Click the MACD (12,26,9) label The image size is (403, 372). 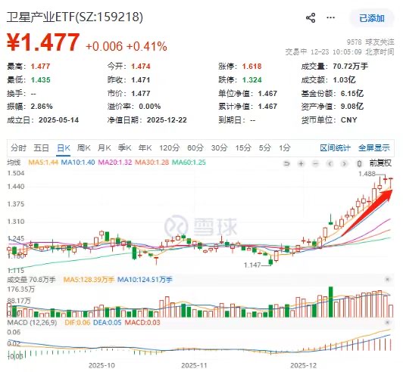(x=32, y=322)
